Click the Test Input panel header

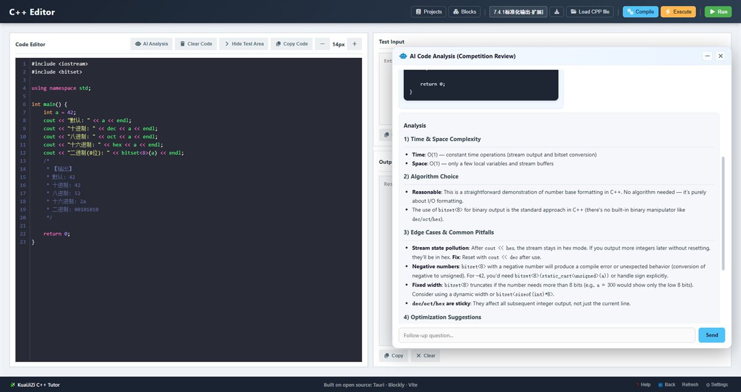391,41
